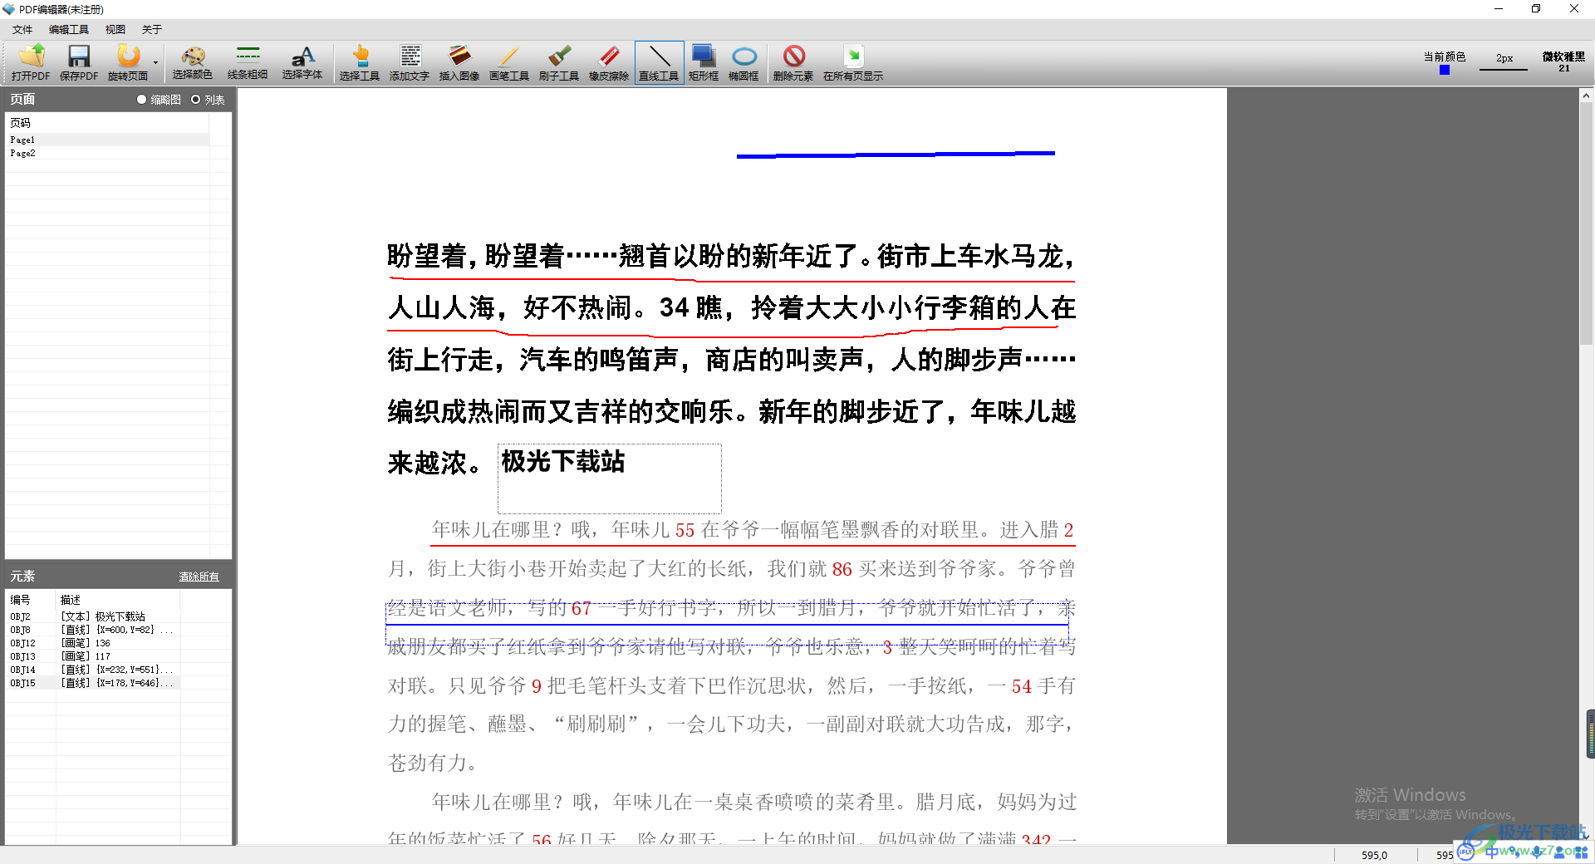1595x864 pixels.
Task: Open the 编辑工具 menu
Action: (x=68, y=30)
